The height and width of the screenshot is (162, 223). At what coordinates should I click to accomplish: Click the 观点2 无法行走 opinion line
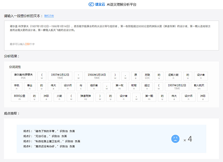45,136
